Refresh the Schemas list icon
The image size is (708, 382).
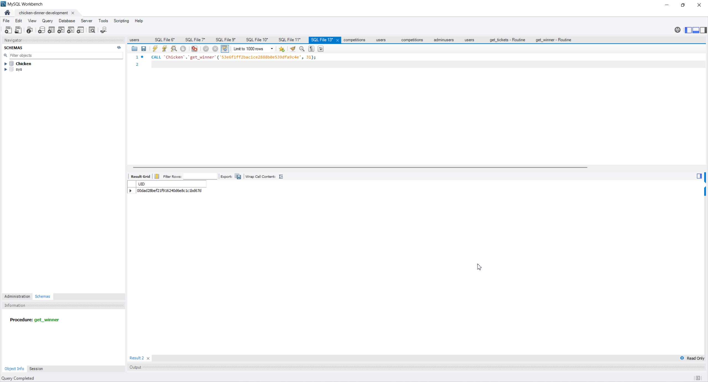119,48
